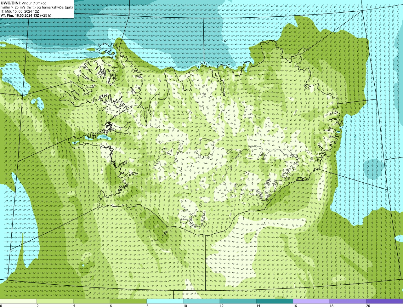This screenshot has height=308, width=403.
Task: Click the scale label '20'
Action: pyautogui.click(x=368, y=306)
